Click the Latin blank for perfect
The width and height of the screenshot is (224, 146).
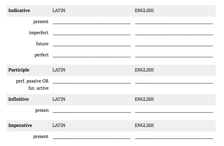(x=92, y=55)
